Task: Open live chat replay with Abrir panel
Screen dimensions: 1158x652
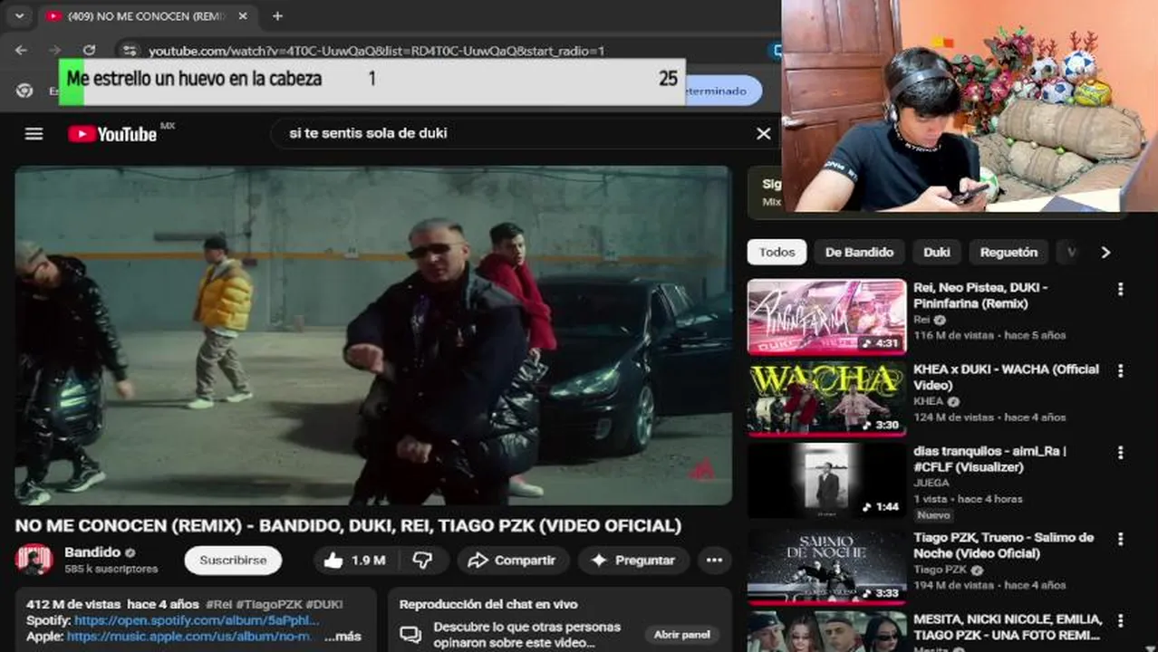Action: click(681, 635)
